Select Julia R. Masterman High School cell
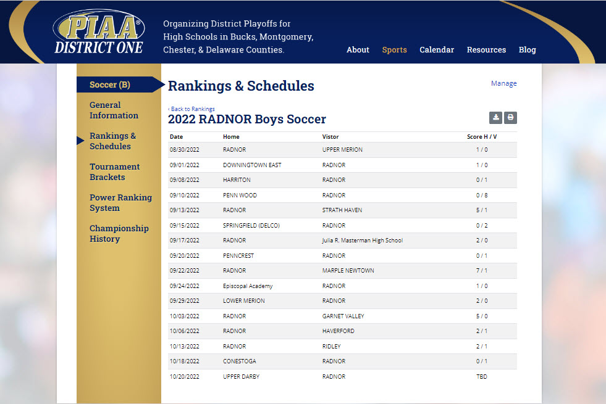The height and width of the screenshot is (404, 606). pyautogui.click(x=363, y=241)
